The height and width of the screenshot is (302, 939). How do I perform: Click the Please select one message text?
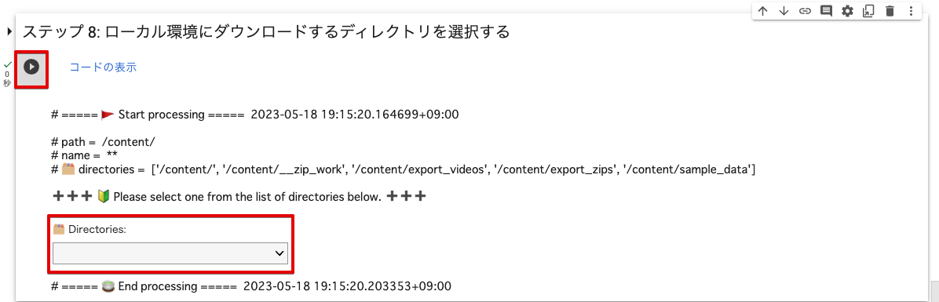click(247, 197)
